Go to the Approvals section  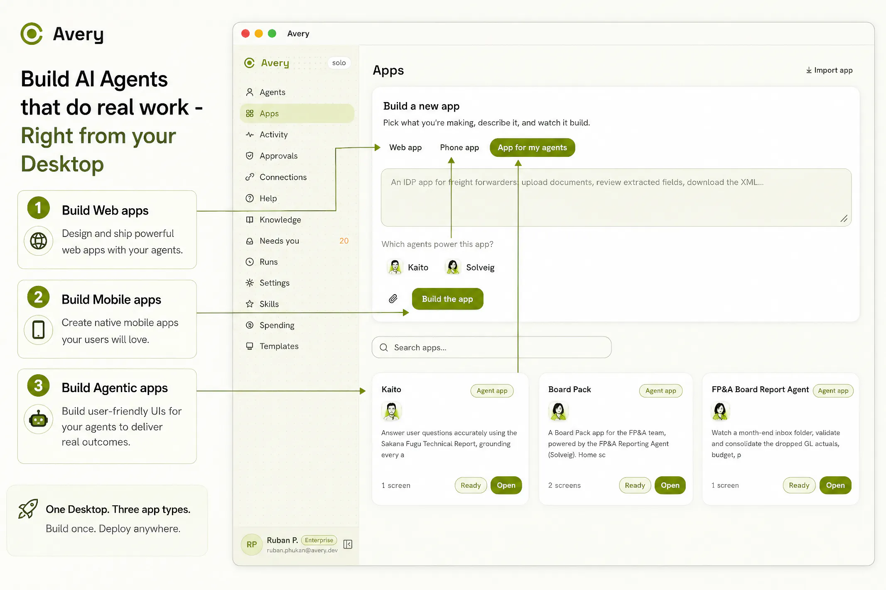[297, 156]
